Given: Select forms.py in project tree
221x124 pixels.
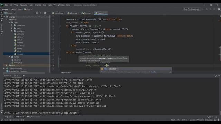Looking at the screenshot, I should [x=19, y=43].
